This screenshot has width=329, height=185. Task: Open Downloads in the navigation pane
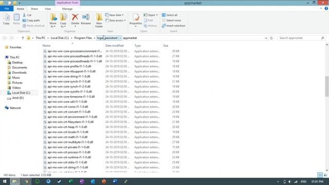[x=19, y=72]
